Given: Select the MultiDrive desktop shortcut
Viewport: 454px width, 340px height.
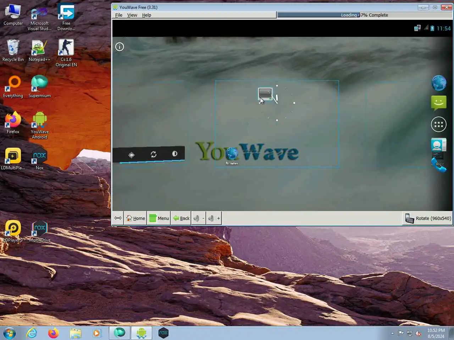Looking at the screenshot, I should (x=39, y=231).
